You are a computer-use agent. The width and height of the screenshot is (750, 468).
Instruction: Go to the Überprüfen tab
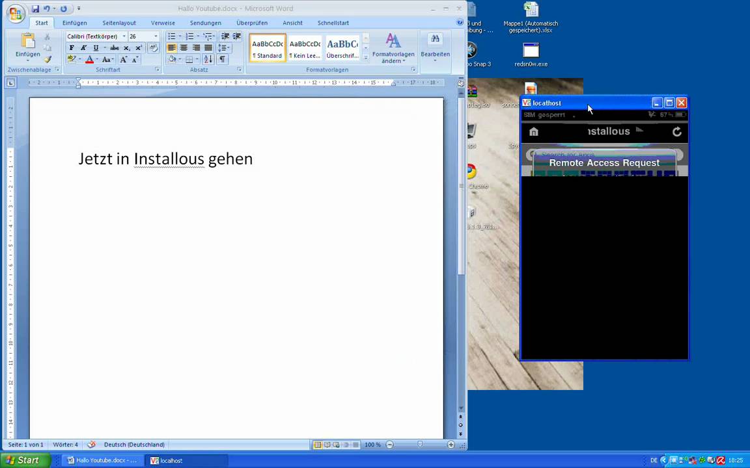tap(252, 23)
